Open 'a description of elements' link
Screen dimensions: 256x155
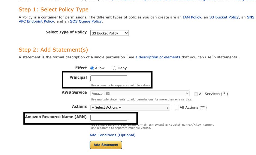pyautogui.click(x=158, y=57)
